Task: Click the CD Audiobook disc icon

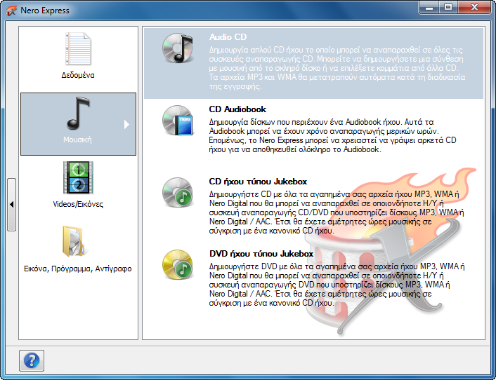Action: pyautogui.click(x=178, y=121)
